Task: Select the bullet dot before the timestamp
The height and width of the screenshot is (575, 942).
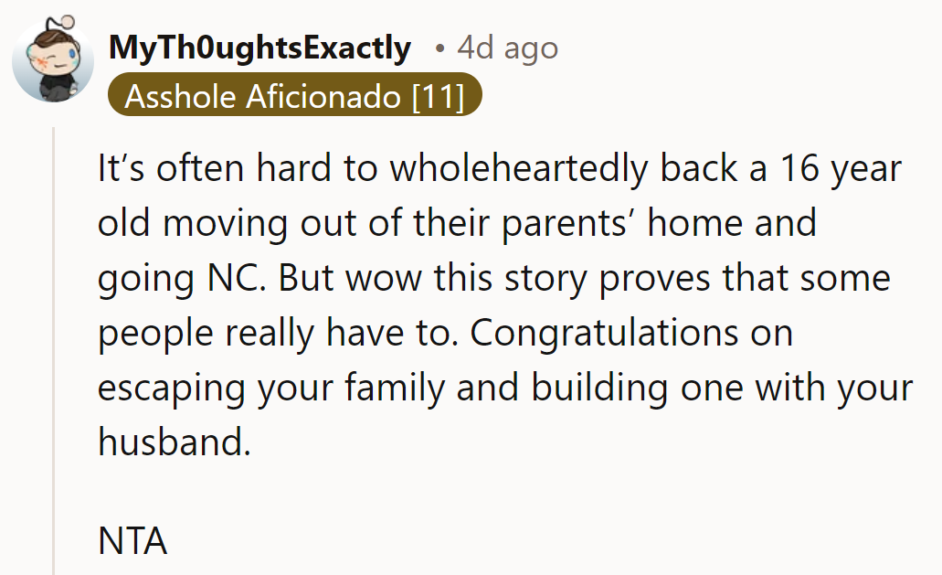Action: point(441,49)
